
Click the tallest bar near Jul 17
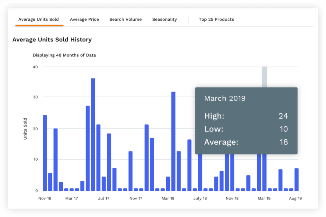click(93, 135)
